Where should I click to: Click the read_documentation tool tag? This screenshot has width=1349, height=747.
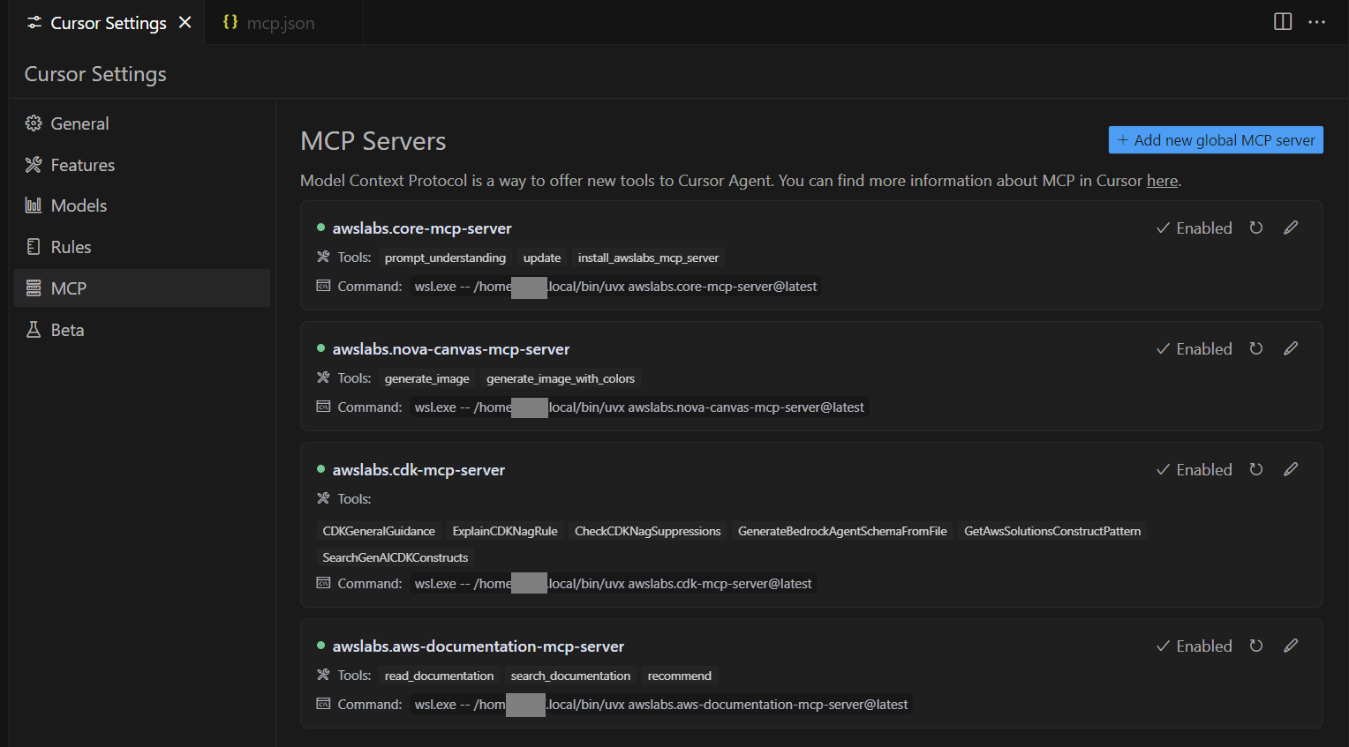[439, 676]
